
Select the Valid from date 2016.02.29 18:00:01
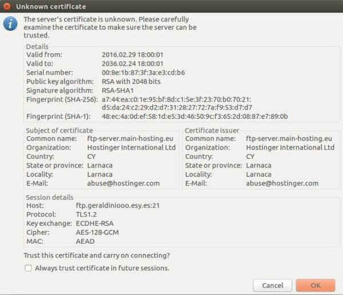pyautogui.click(x=133, y=55)
